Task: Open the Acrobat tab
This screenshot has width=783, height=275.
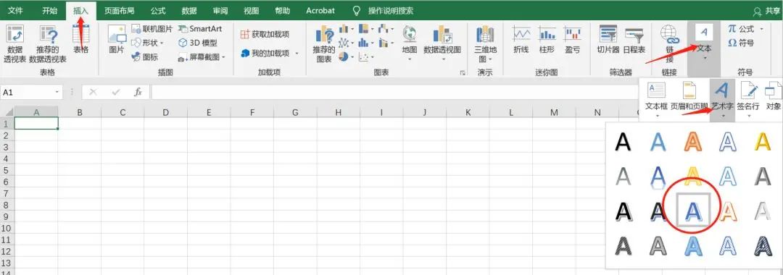Action: (320, 10)
